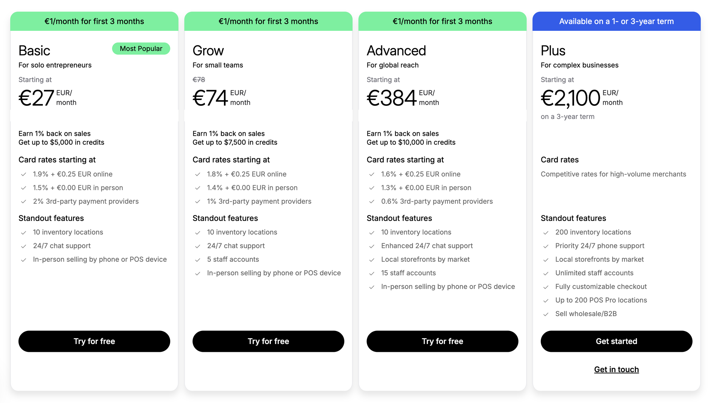This screenshot has height=403, width=728.
Task: Click checkmark next to 5 staff accounts
Action: pyautogui.click(x=198, y=260)
